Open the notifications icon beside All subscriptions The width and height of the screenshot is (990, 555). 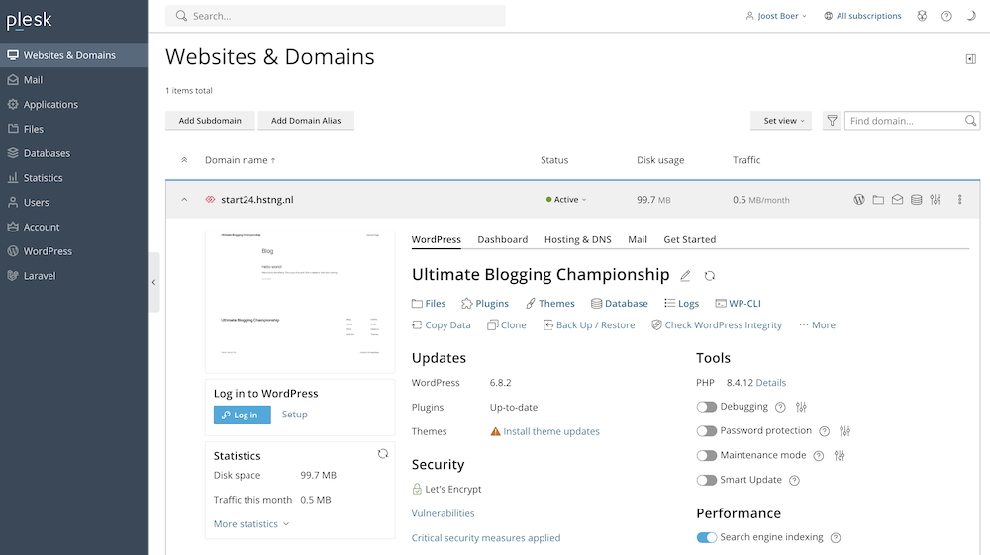[922, 16]
